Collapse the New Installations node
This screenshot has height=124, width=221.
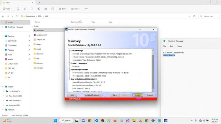pyautogui.click(x=69, y=79)
